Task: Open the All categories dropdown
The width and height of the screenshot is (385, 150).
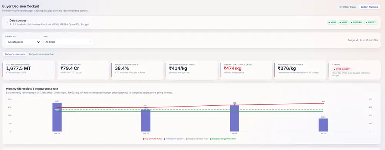Action: 23,42
